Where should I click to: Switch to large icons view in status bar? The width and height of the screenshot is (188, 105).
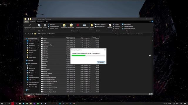[152, 94]
